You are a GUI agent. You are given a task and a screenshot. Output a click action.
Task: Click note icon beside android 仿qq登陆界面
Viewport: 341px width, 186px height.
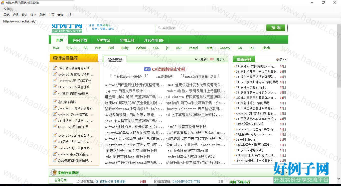click(x=55, y=114)
